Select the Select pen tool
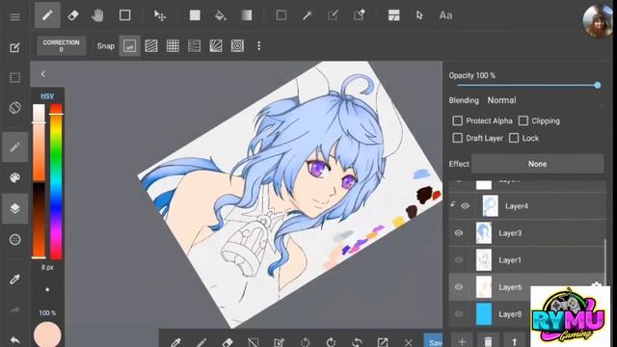Image resolution: width=617 pixels, height=347 pixels. pos(333,15)
